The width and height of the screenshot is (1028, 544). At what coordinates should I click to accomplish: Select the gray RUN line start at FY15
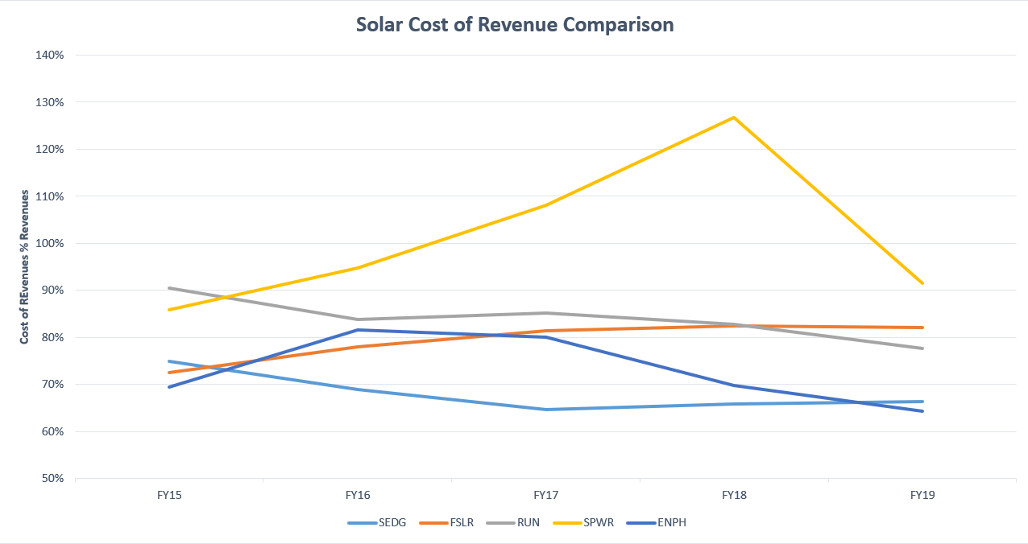pyautogui.click(x=169, y=288)
